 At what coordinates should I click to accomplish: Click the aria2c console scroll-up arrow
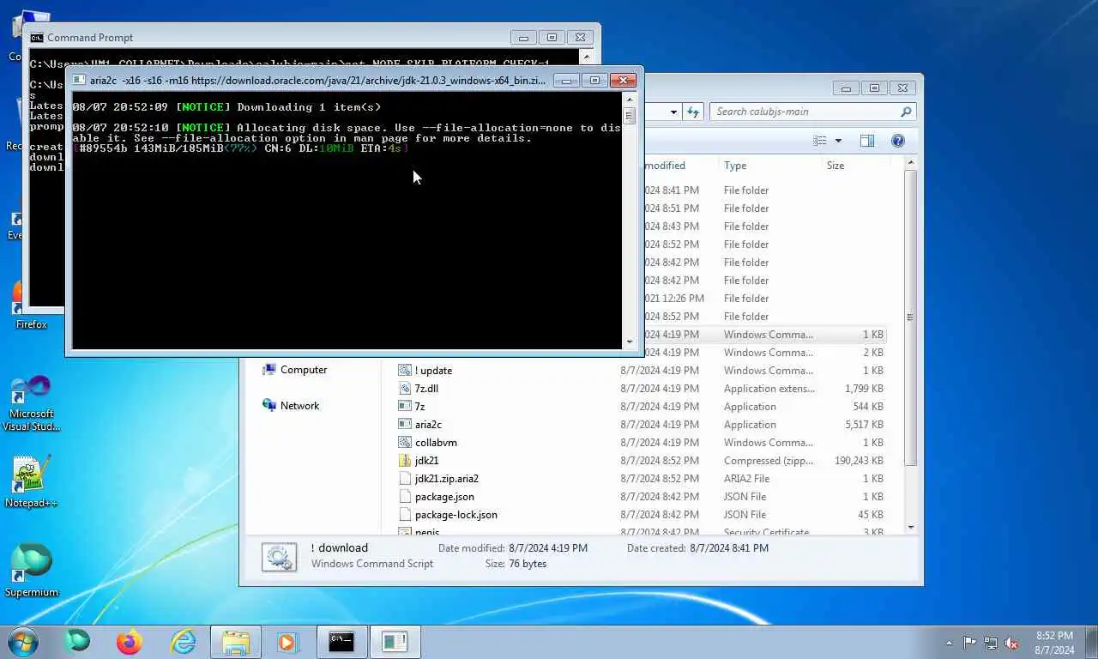pyautogui.click(x=629, y=99)
